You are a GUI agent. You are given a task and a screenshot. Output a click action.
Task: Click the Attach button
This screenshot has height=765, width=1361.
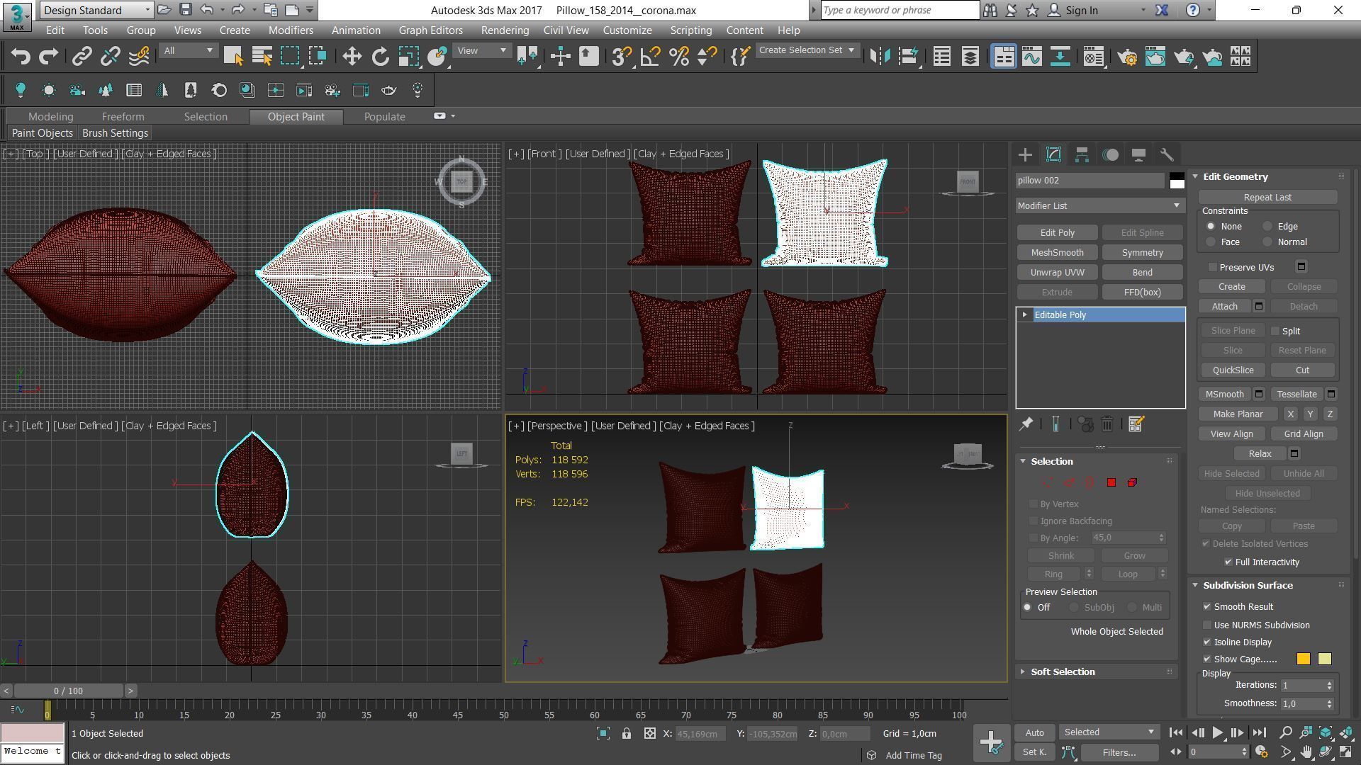(x=1224, y=307)
